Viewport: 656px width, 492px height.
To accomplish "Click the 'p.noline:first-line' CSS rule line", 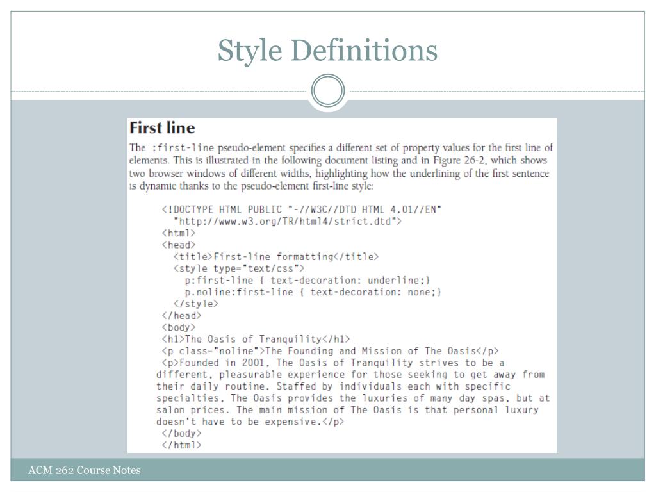I will pos(313,291).
